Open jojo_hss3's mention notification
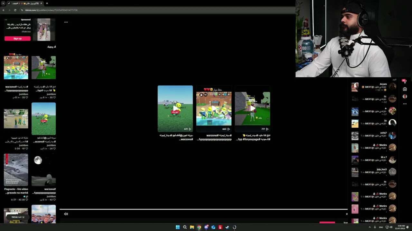412x231 pixels. [374, 172]
